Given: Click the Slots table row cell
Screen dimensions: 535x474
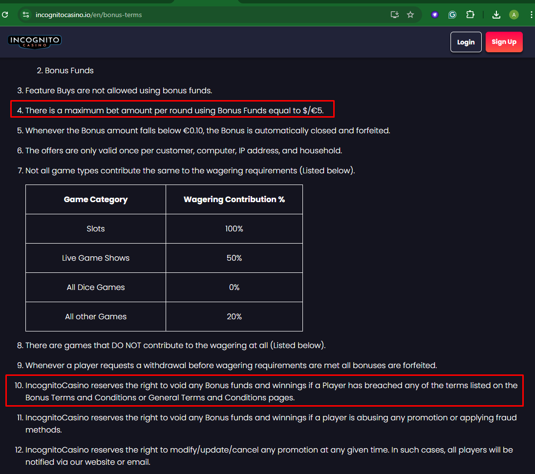Looking at the screenshot, I should [96, 228].
